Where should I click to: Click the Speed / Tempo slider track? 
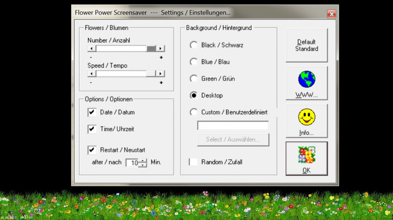pos(121,73)
